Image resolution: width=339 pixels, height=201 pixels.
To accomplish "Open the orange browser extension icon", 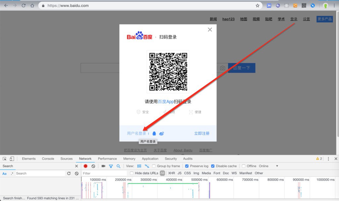I will [295, 6].
